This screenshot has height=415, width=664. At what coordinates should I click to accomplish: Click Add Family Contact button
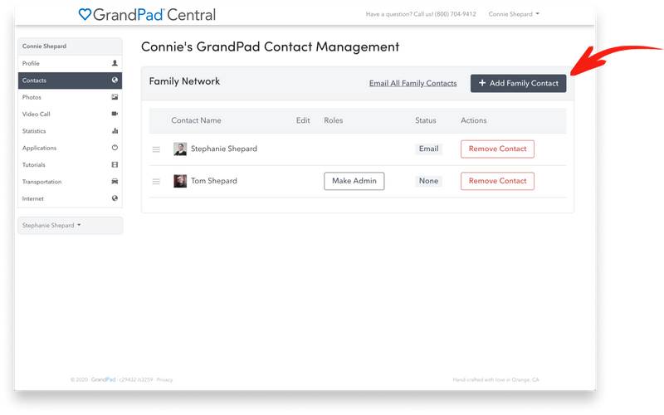pyautogui.click(x=518, y=83)
